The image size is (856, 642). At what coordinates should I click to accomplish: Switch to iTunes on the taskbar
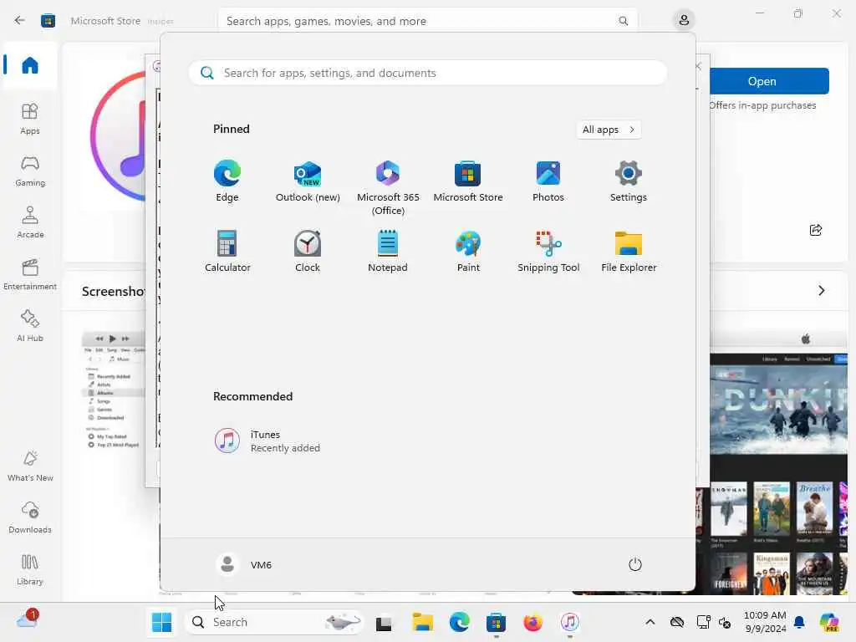tap(570, 622)
